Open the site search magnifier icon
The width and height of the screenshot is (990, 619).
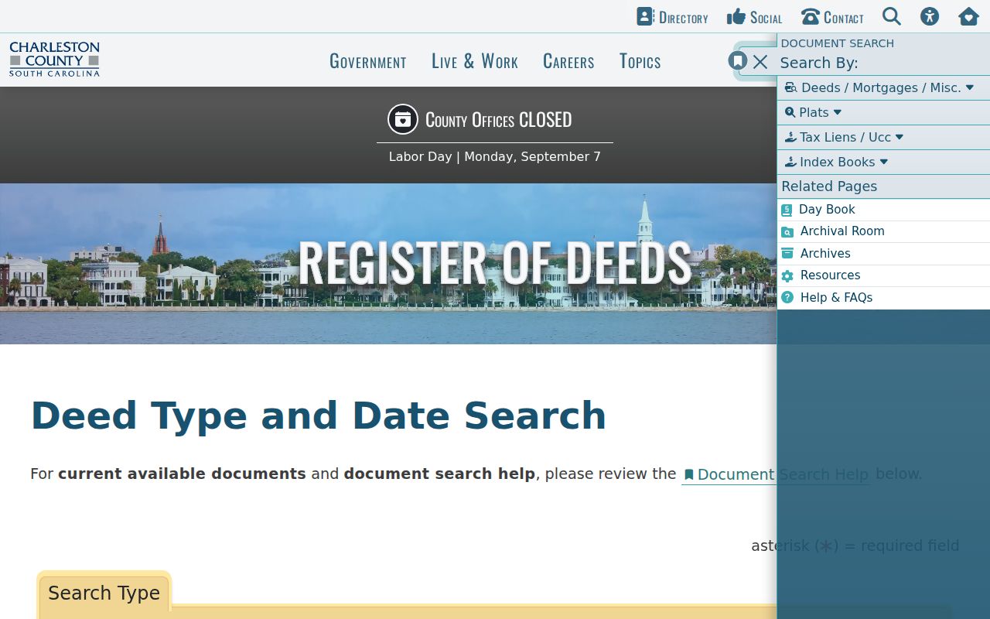[x=892, y=16]
